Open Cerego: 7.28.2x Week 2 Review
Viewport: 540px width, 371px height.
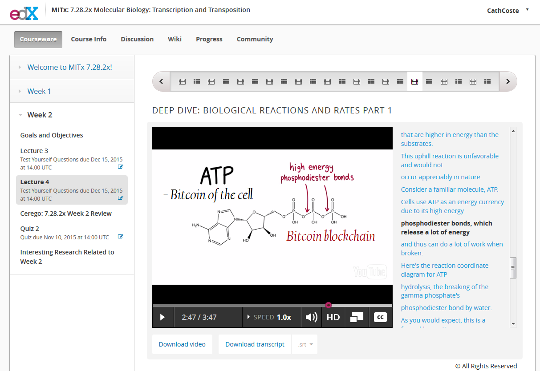(66, 214)
